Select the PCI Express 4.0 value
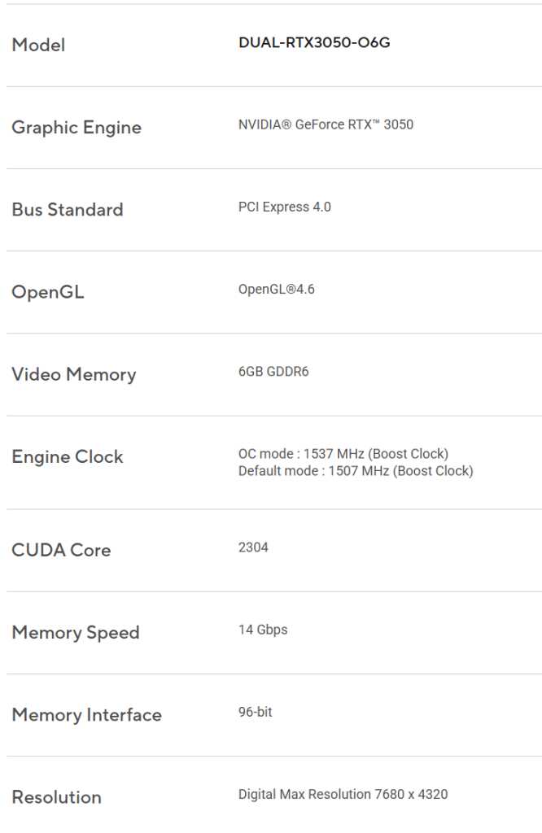The height and width of the screenshot is (833, 542). click(284, 207)
